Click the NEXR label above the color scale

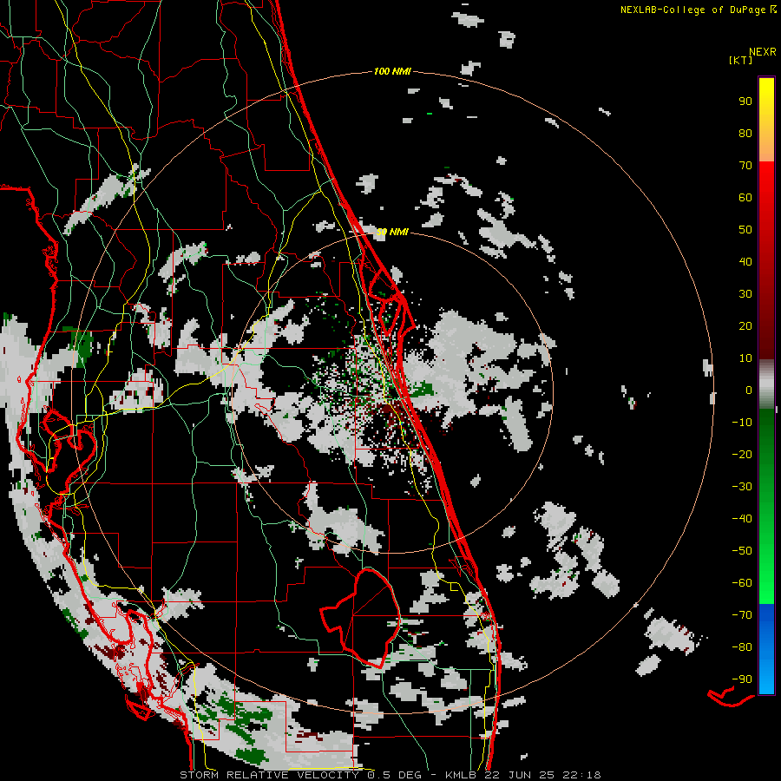tap(763, 52)
